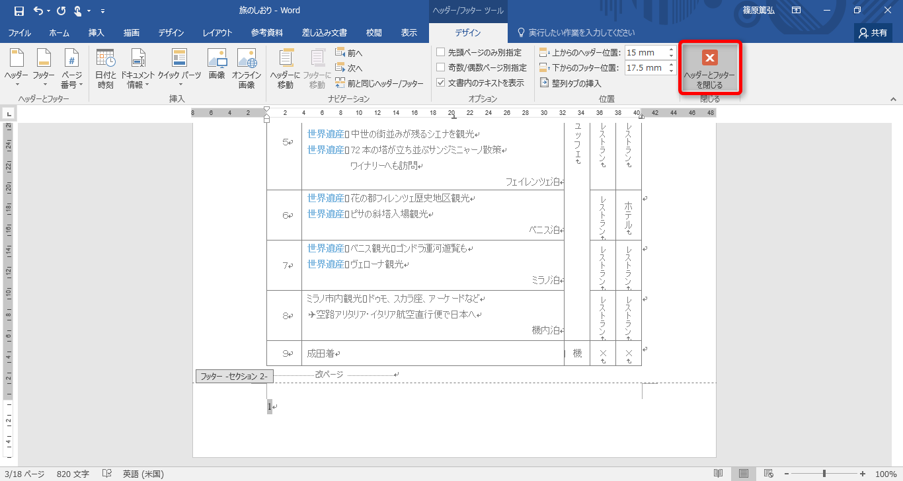
Task: Open the ファイル tab
Action: 19,32
